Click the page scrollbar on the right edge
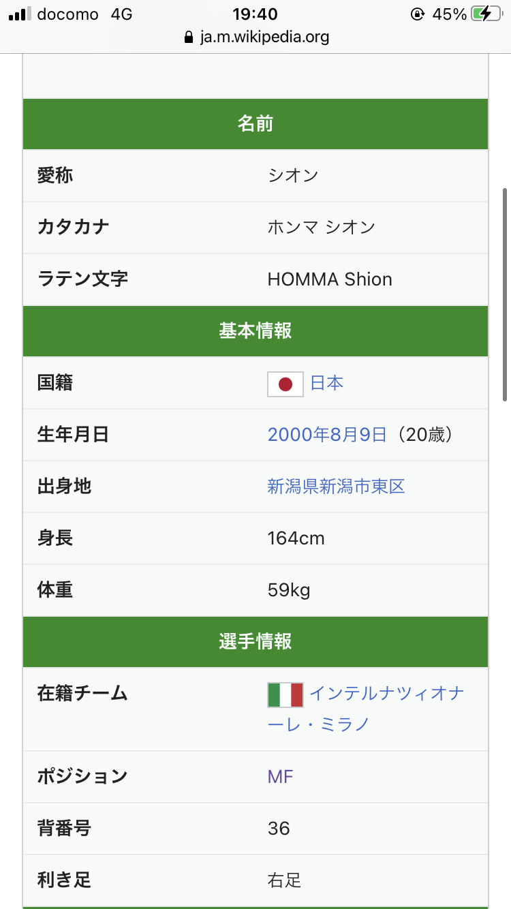This screenshot has height=909, width=511. [x=505, y=293]
